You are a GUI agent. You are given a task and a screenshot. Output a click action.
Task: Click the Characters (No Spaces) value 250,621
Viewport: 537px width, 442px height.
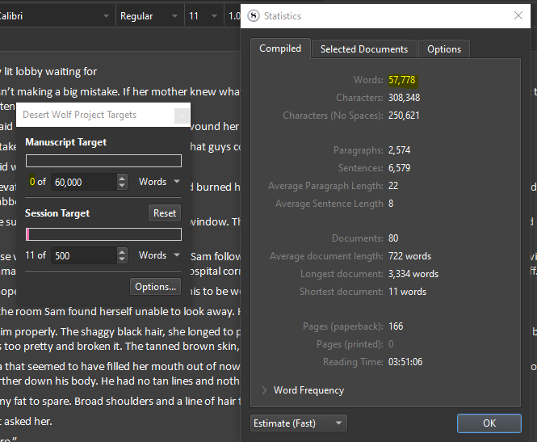(x=404, y=116)
